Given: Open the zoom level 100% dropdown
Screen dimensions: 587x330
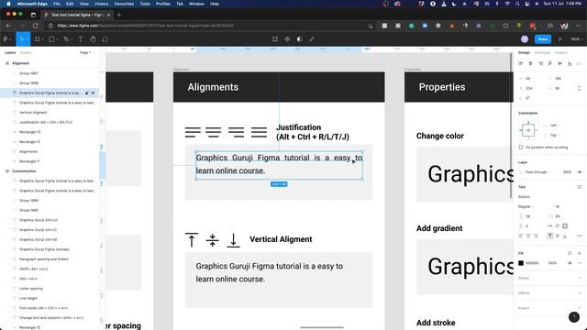Looking at the screenshot, I should pos(577,38).
